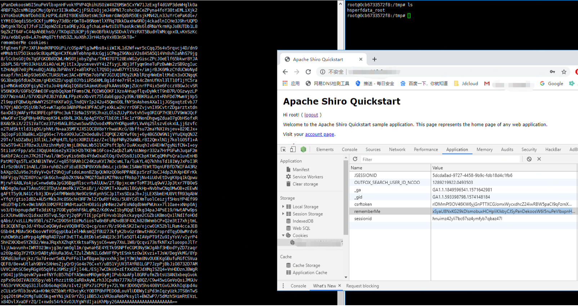Close the Apache Shiro Quickstart tab
Viewport: 578px width, 307px height.
(x=361, y=59)
